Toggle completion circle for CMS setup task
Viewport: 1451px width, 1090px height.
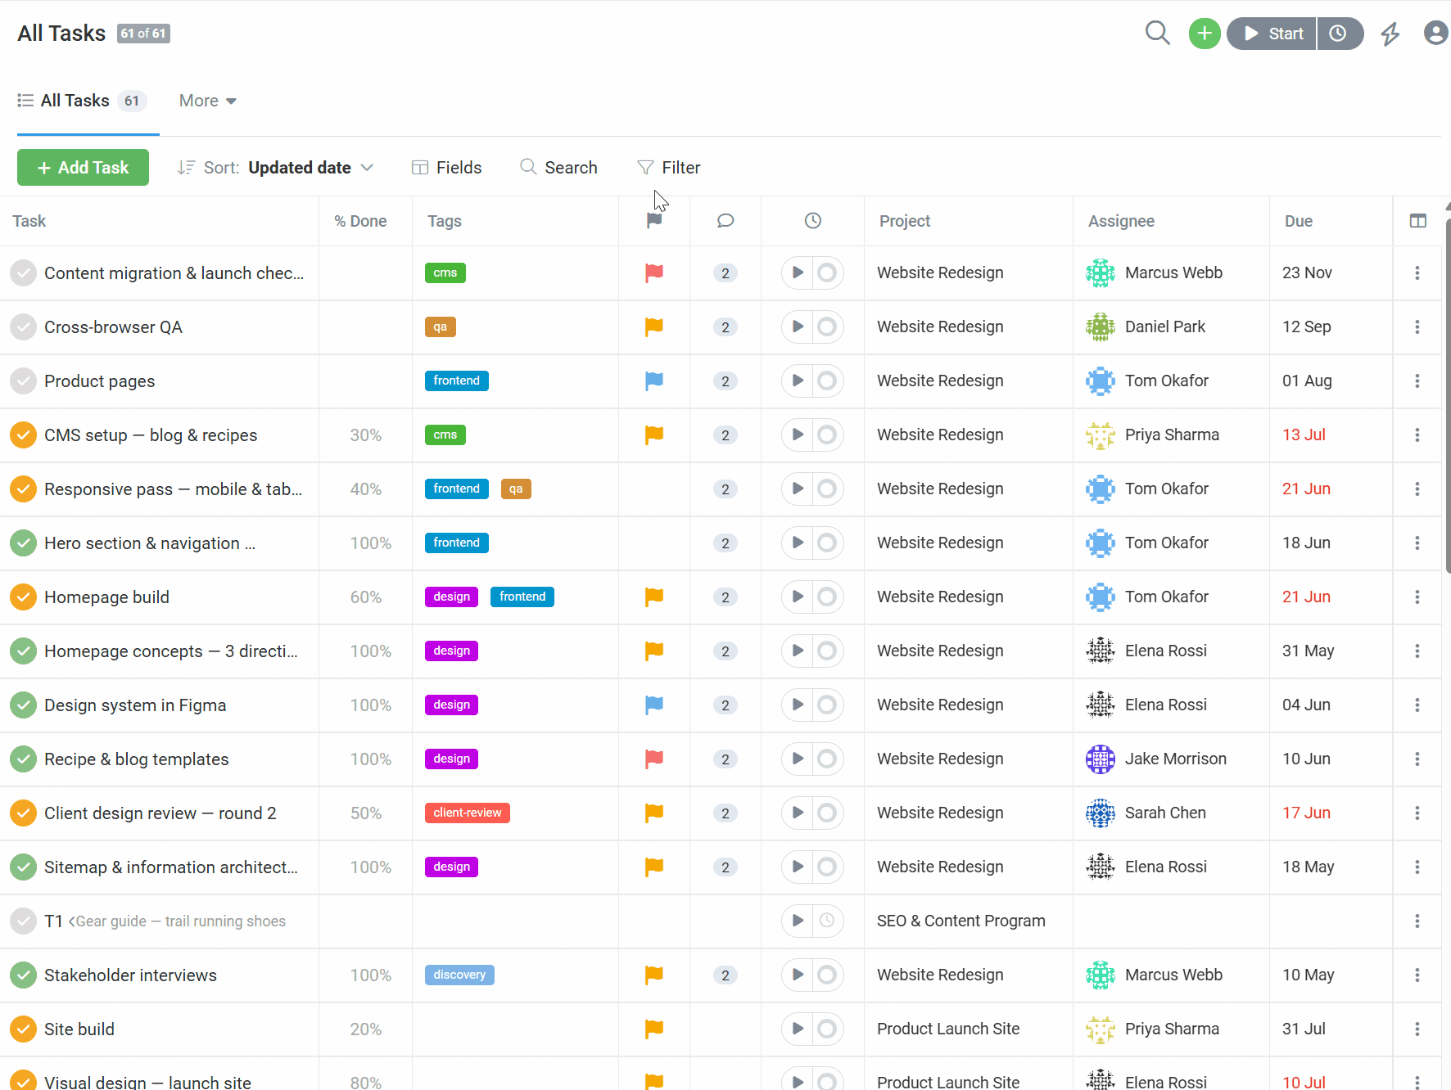pyautogui.click(x=24, y=435)
